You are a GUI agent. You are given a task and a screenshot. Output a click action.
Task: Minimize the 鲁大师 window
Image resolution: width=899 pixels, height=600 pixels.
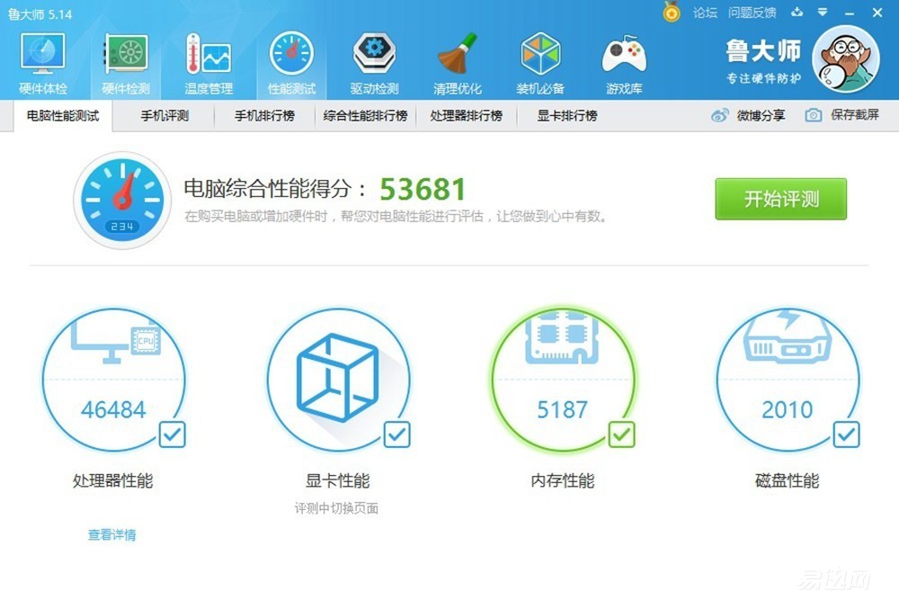point(850,13)
